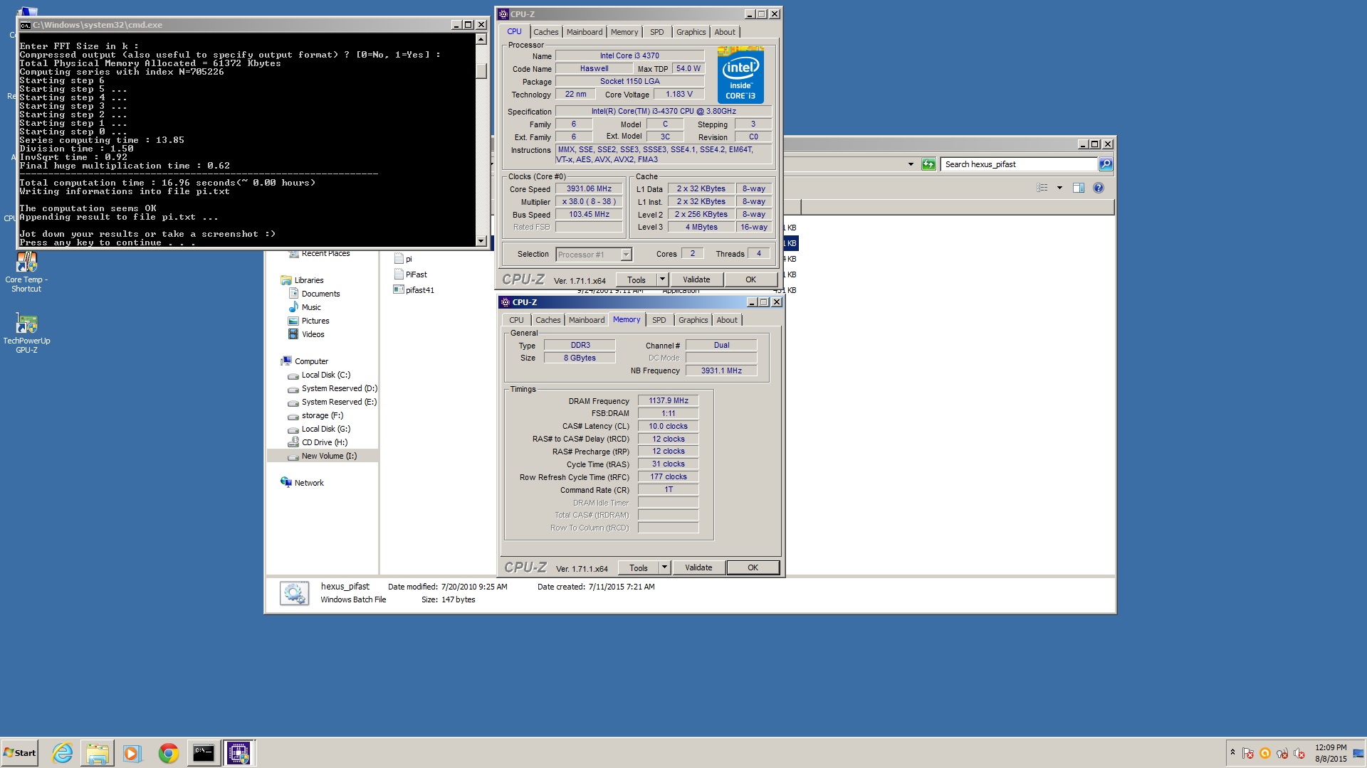Click the Core Speed value 3931.06 MHz

click(x=589, y=188)
